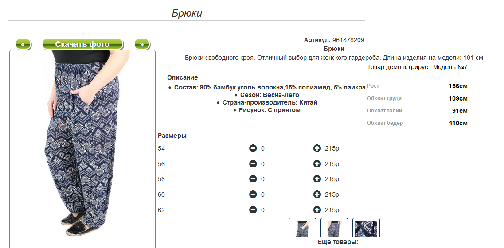The height and width of the screenshot is (248, 504).
Task: Click the quantity value 0 for size 58
Action: point(262,179)
